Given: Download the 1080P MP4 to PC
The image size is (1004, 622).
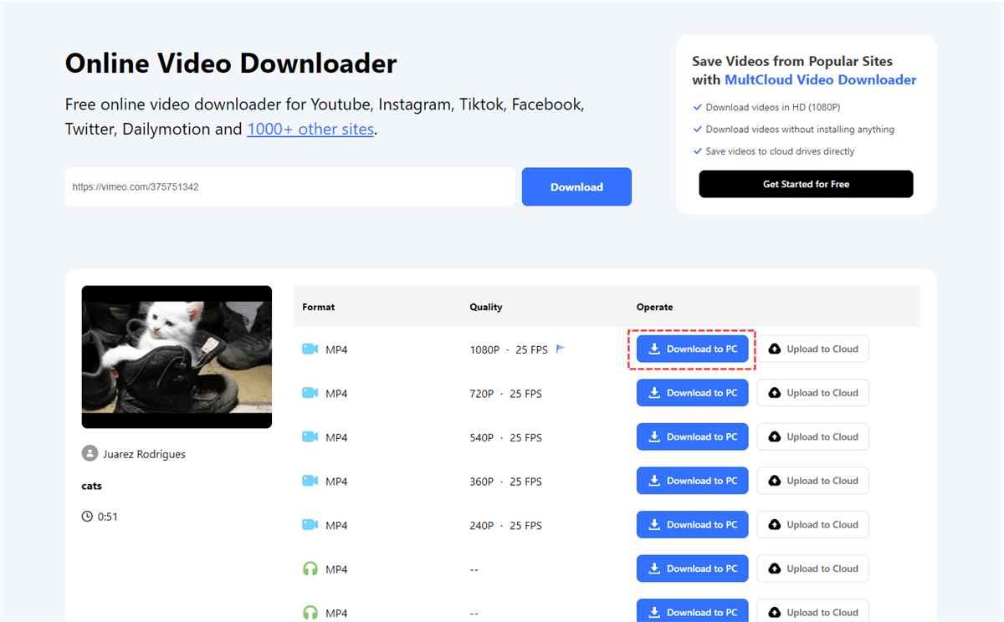Looking at the screenshot, I should 693,349.
